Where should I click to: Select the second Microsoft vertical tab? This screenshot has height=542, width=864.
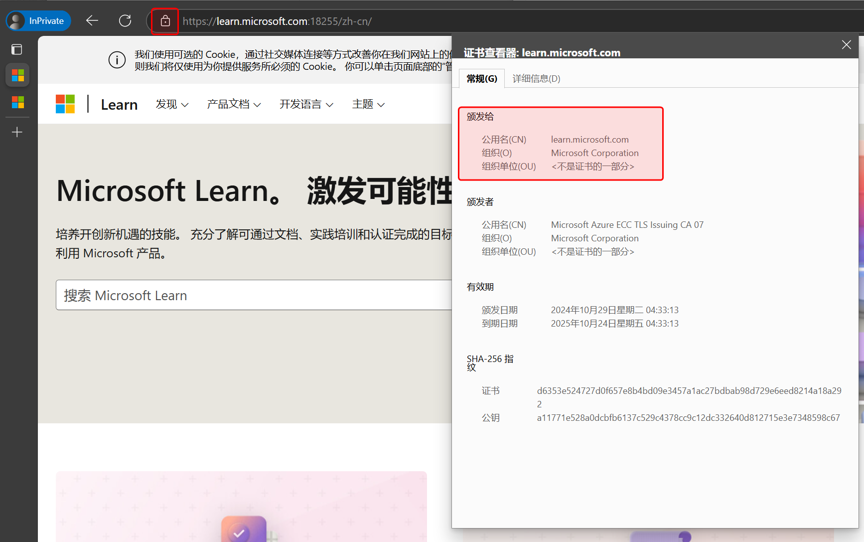(18, 102)
